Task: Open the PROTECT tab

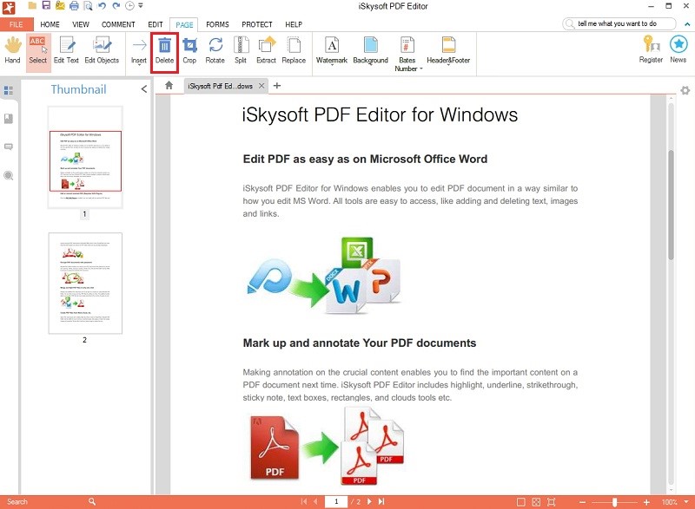Action: click(257, 24)
